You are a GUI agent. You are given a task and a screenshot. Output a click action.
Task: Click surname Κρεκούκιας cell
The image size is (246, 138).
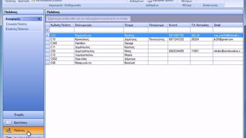pos(99,39)
